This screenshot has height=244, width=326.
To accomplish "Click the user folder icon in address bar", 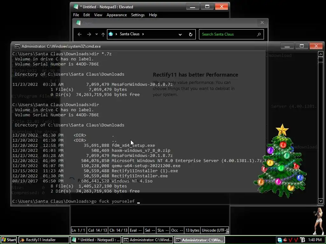I will [x=111, y=34].
